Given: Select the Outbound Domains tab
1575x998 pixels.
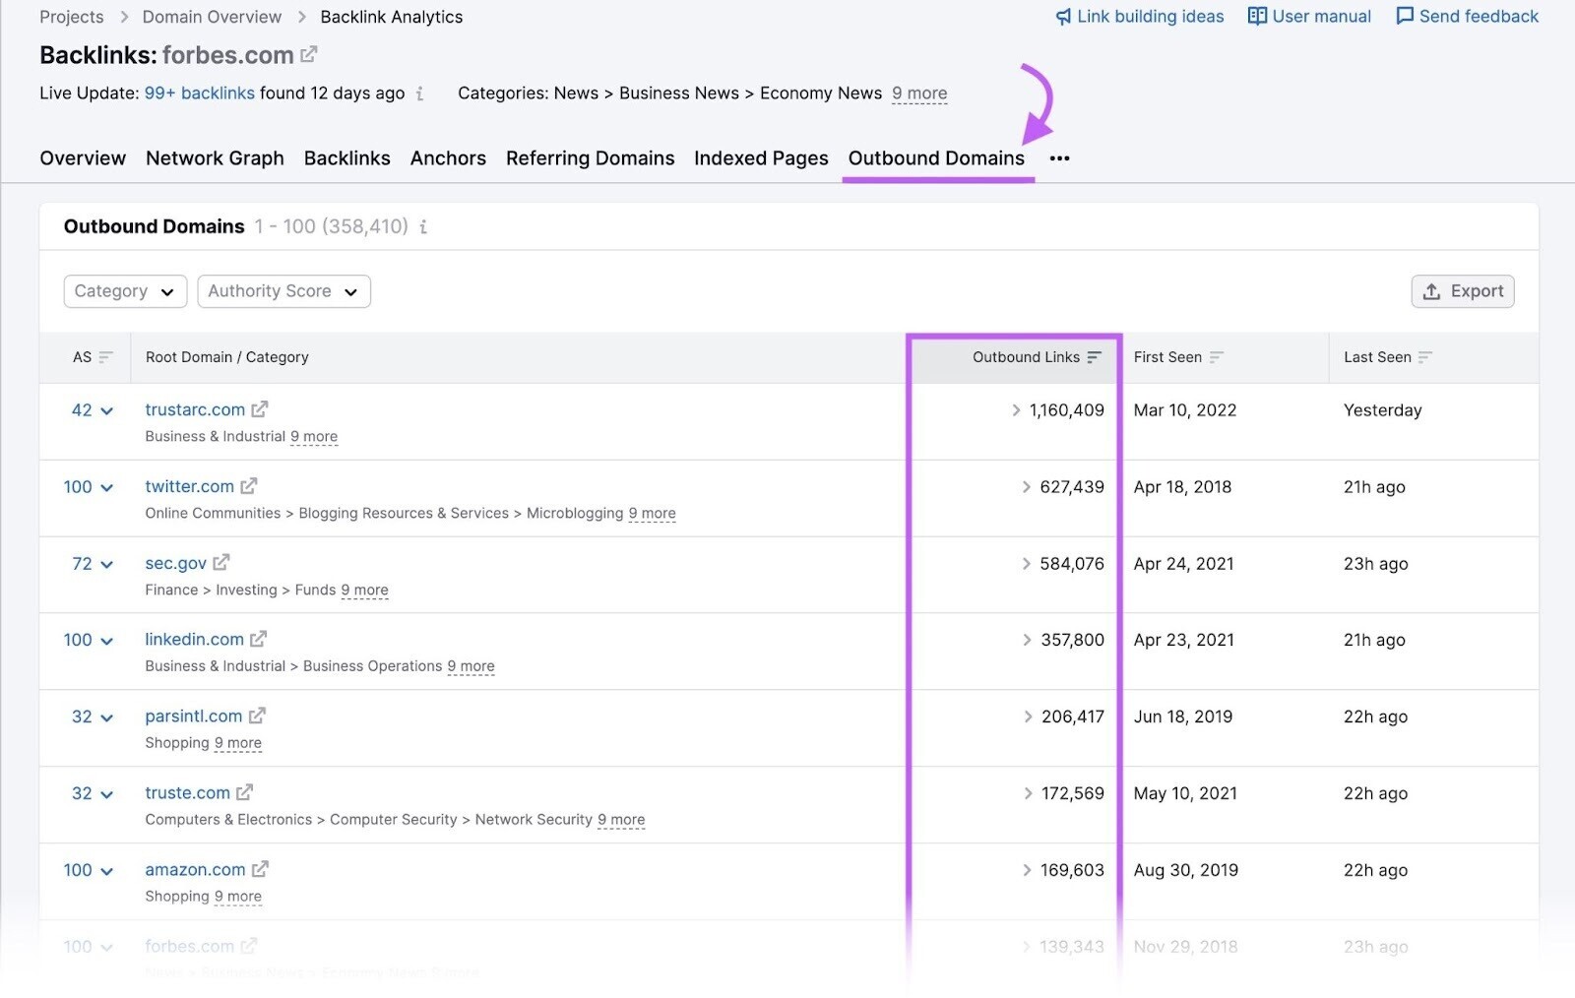Looking at the screenshot, I should point(936,158).
